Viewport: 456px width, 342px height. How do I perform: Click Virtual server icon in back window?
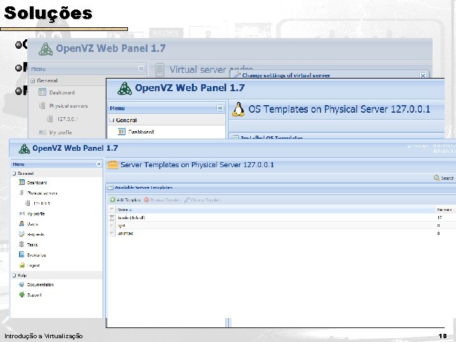[x=160, y=70]
